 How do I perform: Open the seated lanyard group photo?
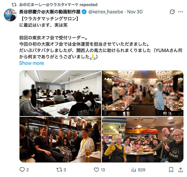click(60, 139)
